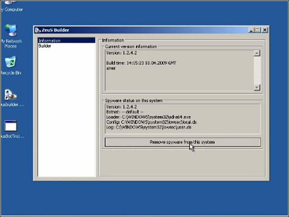Click the version info scrollbar track
289x217 pixels.
(257, 71)
